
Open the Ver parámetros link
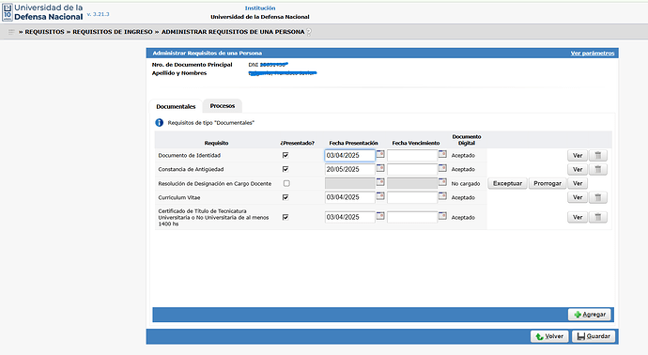(x=593, y=53)
